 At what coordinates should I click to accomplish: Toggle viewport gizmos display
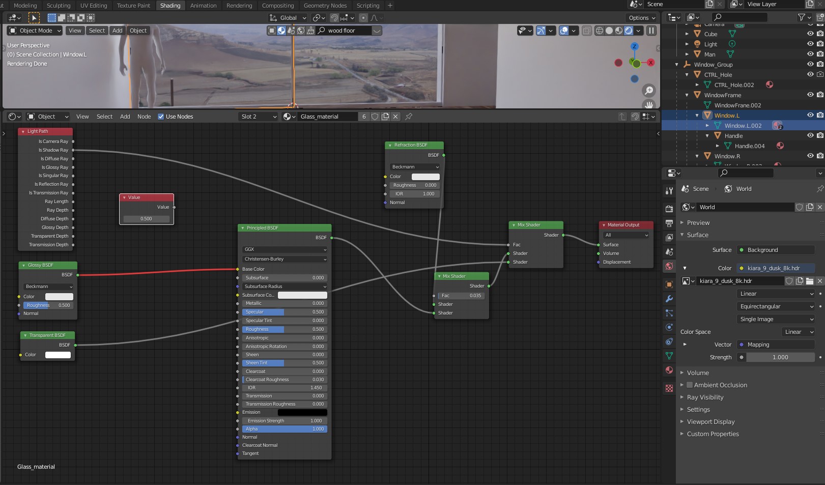(x=541, y=31)
